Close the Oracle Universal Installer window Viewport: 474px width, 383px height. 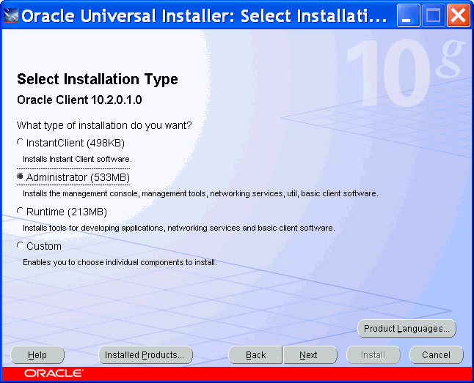pos(458,15)
